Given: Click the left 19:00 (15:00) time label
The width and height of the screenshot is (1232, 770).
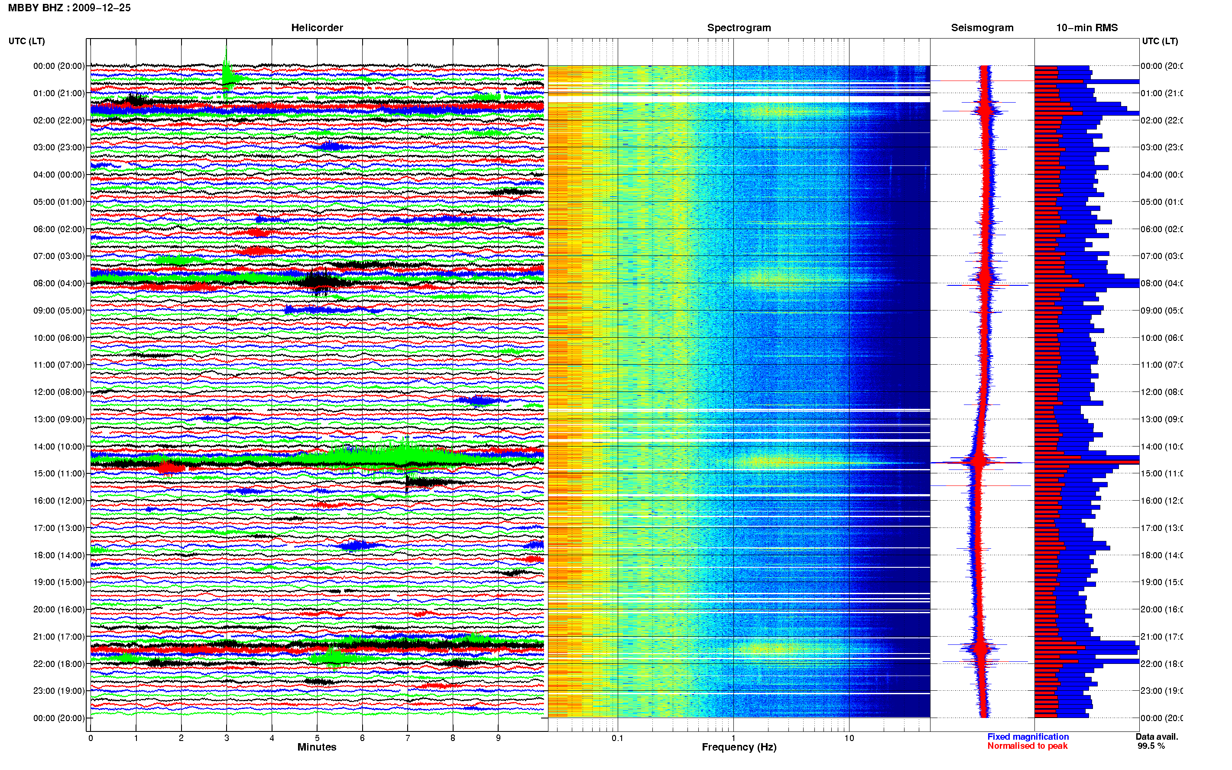Looking at the screenshot, I should [x=59, y=582].
